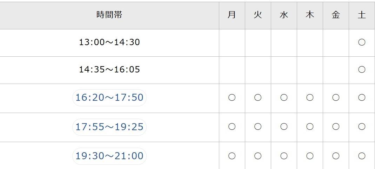Click the 土 (Saturday) column header
The width and height of the screenshot is (375, 169).
click(362, 15)
